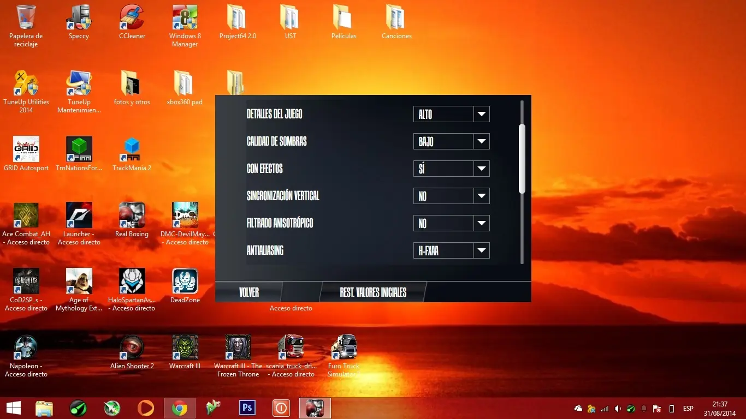This screenshot has width=746, height=419.
Task: Launch Speccy from the desktop
Action: click(x=79, y=22)
